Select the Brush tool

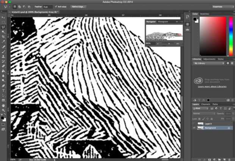point(3,51)
